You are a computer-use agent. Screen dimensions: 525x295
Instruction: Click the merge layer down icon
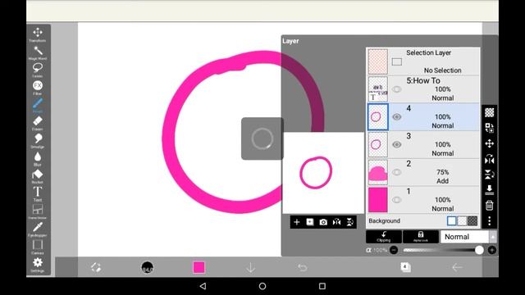point(490,190)
